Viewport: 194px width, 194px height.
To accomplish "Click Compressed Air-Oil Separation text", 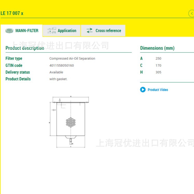I will (x=72, y=58).
